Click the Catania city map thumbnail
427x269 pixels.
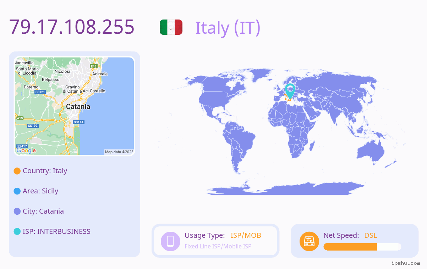[75, 106]
